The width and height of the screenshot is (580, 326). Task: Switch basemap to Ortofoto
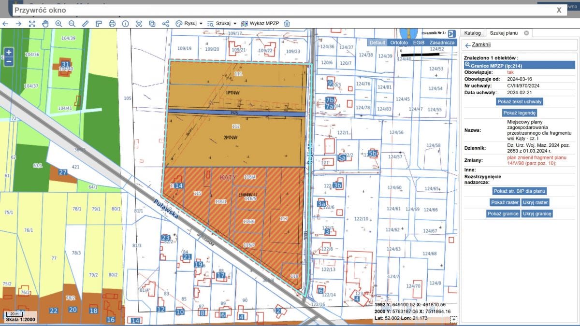(x=399, y=43)
